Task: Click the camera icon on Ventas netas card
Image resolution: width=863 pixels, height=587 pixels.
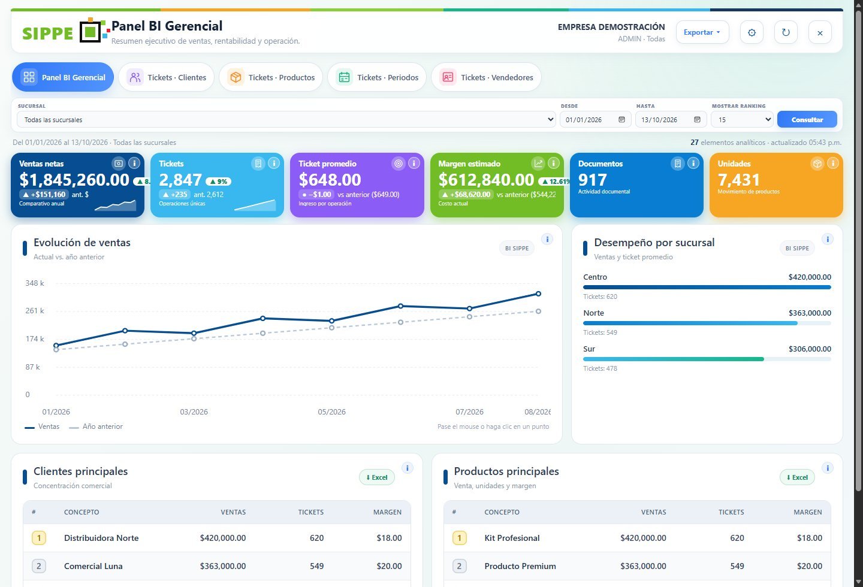Action: pos(119,163)
